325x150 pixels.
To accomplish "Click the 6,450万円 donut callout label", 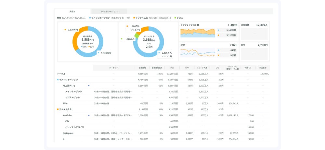I will point(104,53).
